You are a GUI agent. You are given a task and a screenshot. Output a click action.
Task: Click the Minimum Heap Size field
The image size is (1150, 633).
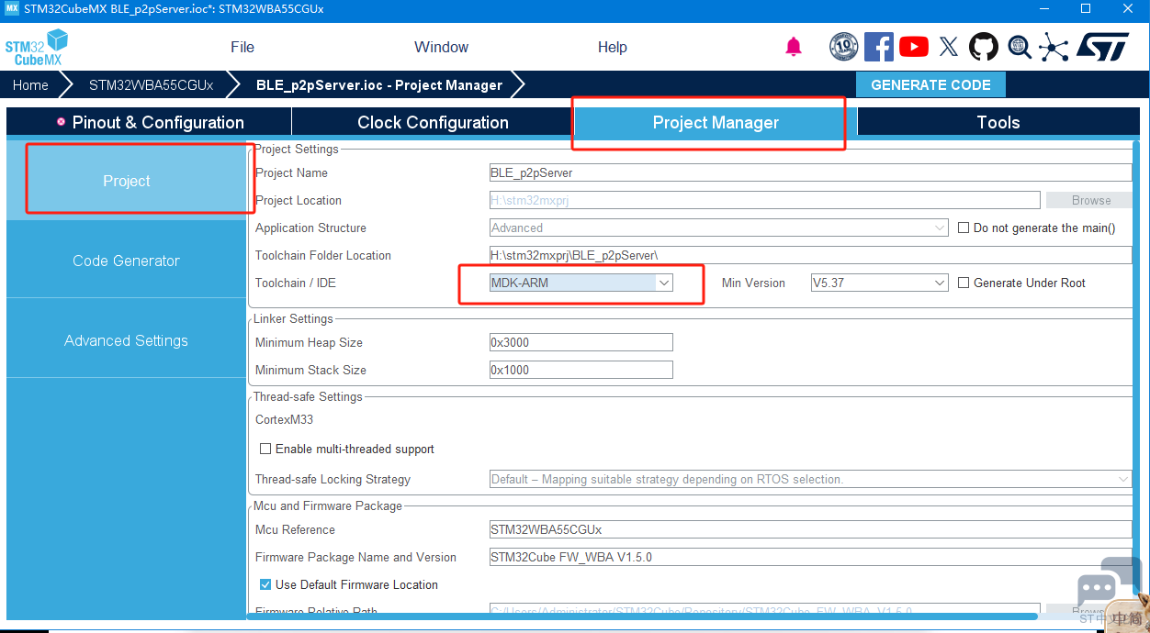pyautogui.click(x=581, y=342)
